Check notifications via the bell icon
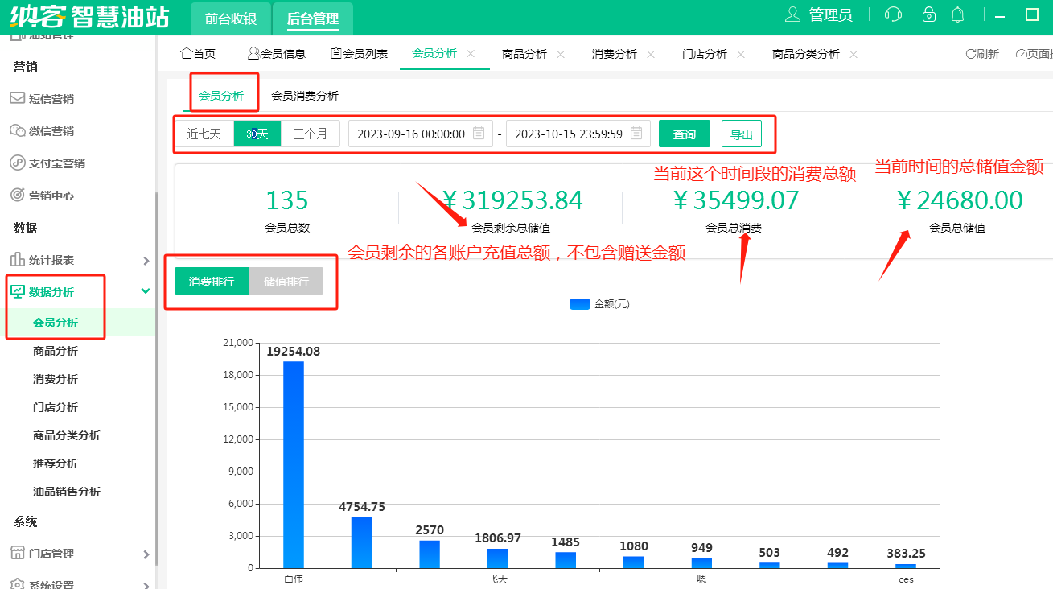1053x589 pixels. pos(958,14)
